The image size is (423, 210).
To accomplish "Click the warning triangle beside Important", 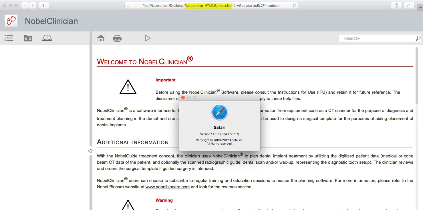I will click(128, 87).
